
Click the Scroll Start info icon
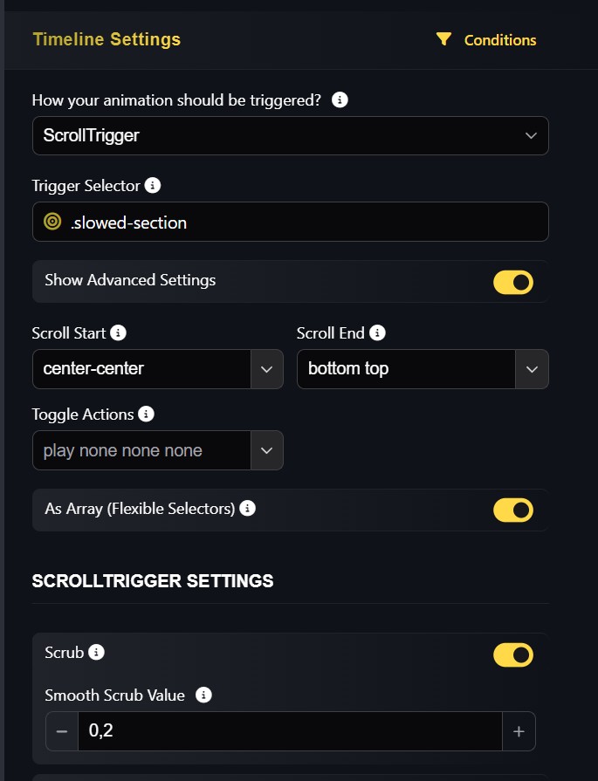119,332
